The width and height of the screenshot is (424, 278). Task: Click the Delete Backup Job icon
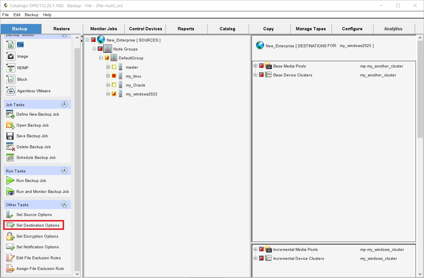pyautogui.click(x=10, y=147)
